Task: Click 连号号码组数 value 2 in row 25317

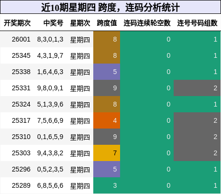Action: (197, 120)
